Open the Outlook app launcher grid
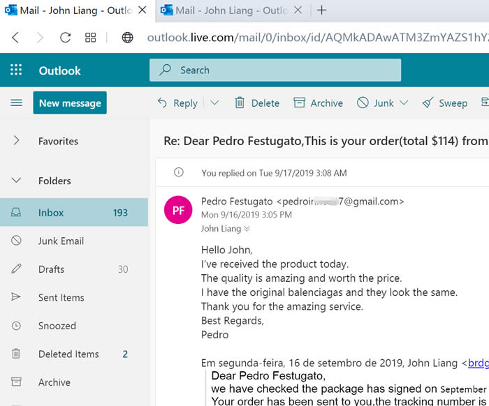This screenshot has height=406, width=489. (x=16, y=70)
